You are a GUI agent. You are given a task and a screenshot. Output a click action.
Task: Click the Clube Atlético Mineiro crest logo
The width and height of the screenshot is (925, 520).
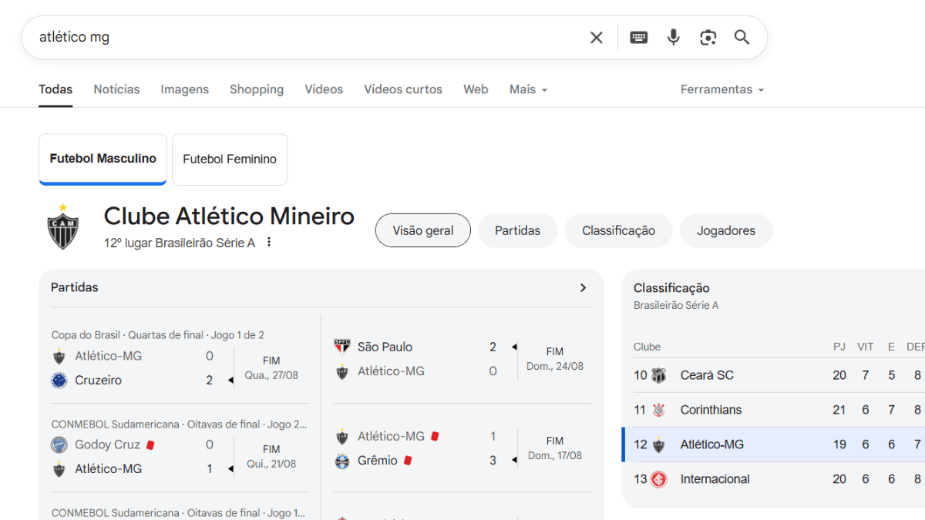(x=63, y=228)
